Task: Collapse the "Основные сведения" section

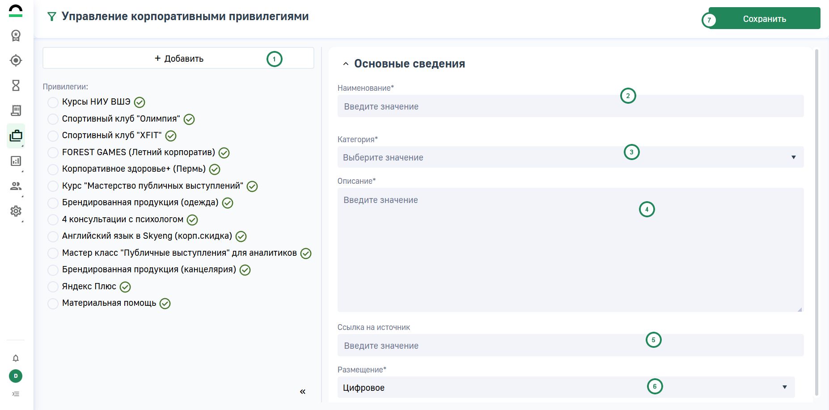Action: 346,64
